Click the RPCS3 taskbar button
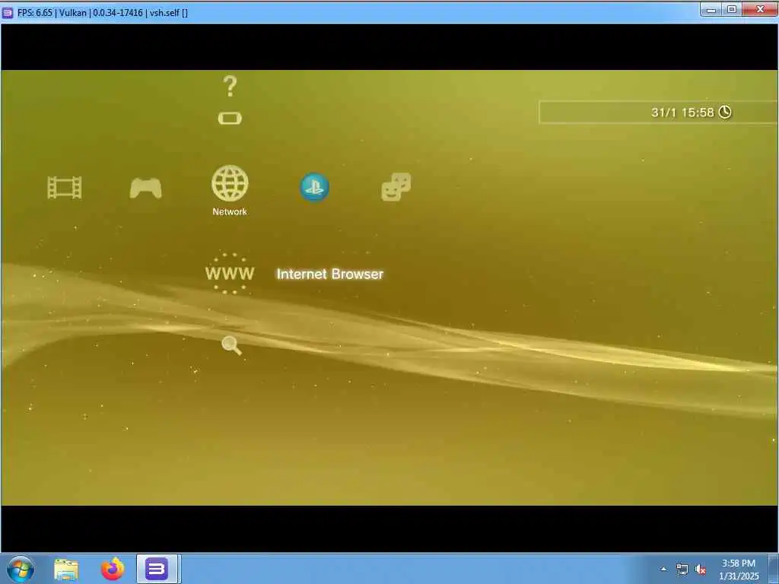 (x=157, y=569)
